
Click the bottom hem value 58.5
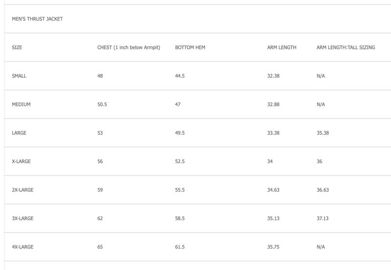(180, 218)
